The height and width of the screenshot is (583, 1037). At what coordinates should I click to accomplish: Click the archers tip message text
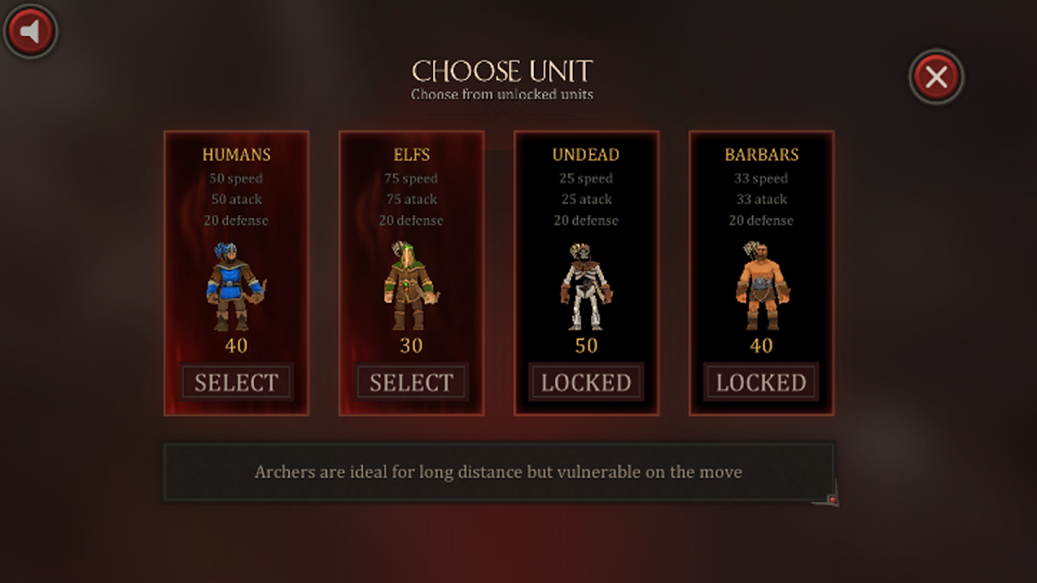[499, 472]
